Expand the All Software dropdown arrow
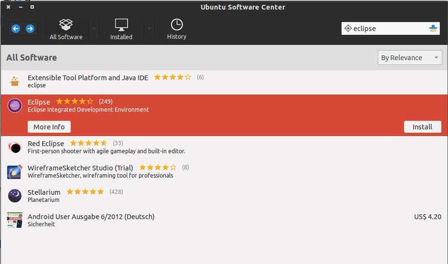This screenshot has width=448, height=264. pos(94,29)
